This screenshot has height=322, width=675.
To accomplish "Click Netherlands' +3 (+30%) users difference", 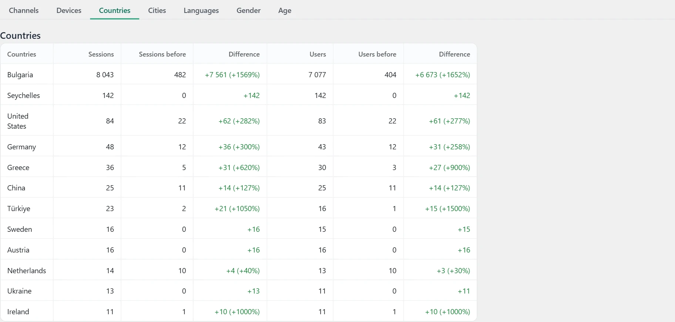I will (x=453, y=271).
